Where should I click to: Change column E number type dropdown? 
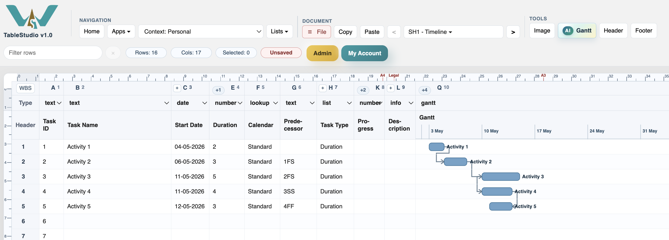228,103
